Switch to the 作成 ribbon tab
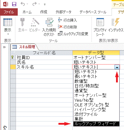 click(44, 12)
